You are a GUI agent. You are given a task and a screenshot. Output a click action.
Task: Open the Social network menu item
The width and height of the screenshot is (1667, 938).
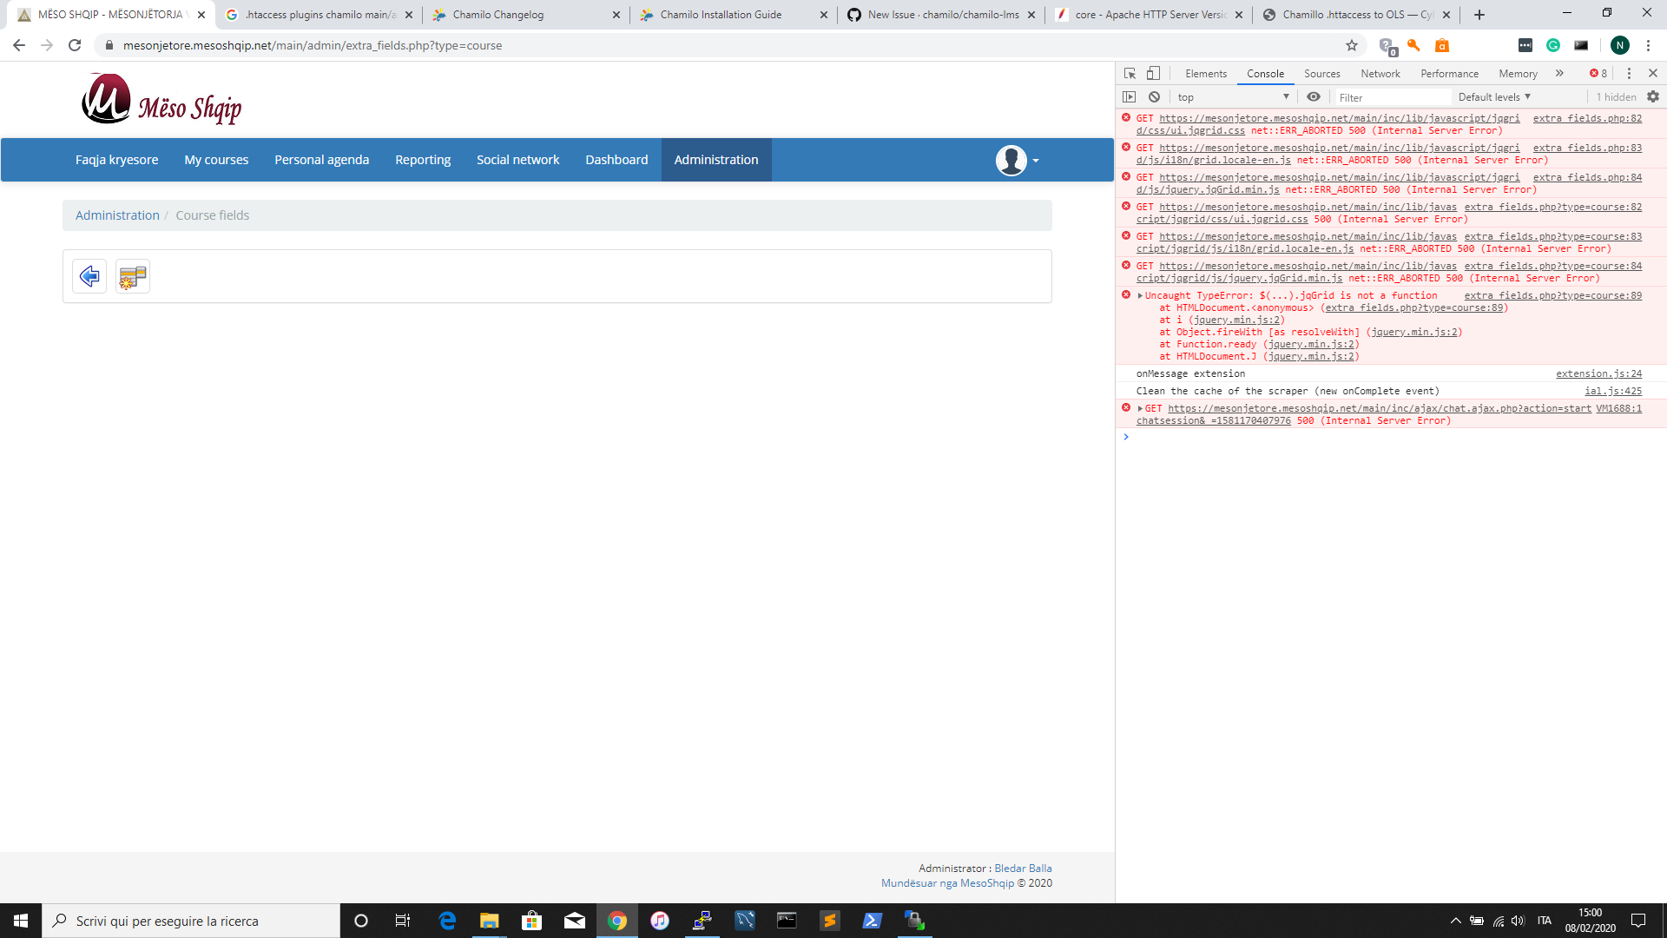(517, 160)
